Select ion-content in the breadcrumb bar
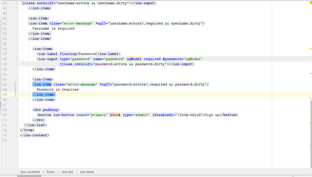Viewport: 312px width, 177px height. click(30, 172)
